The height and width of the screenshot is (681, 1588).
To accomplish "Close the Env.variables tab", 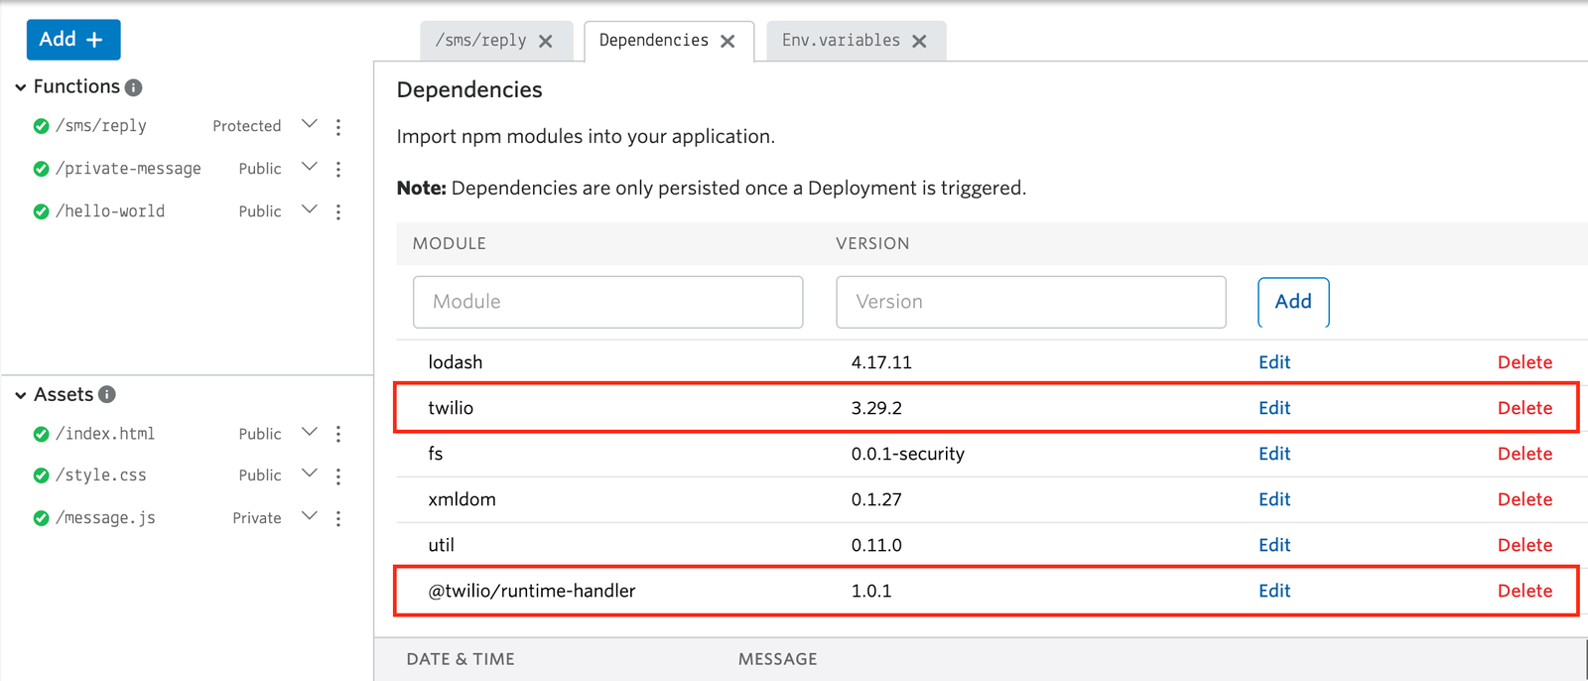I will point(919,42).
